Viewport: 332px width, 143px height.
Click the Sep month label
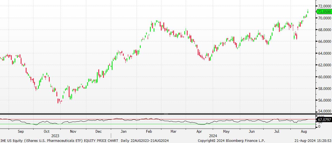point(21,131)
